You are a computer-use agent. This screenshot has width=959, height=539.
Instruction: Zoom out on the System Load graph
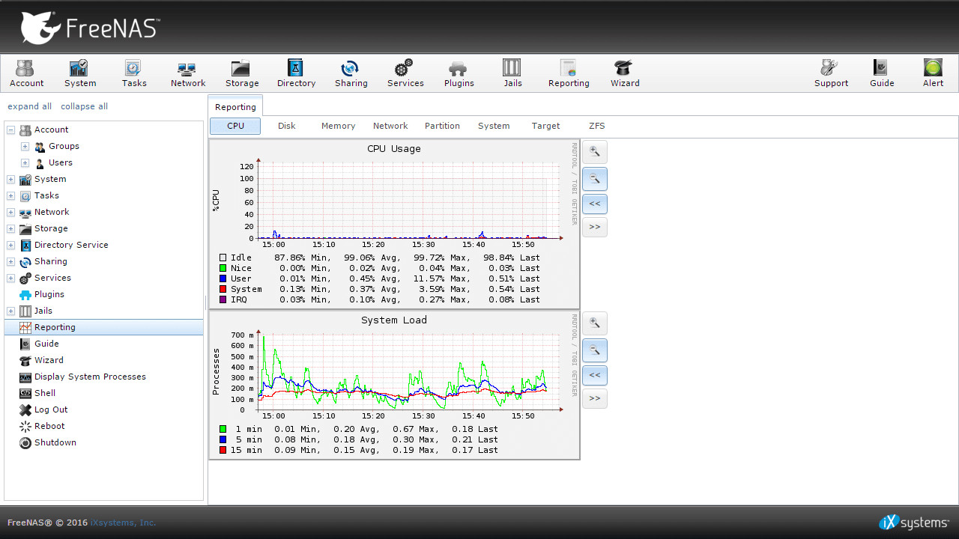(x=594, y=350)
